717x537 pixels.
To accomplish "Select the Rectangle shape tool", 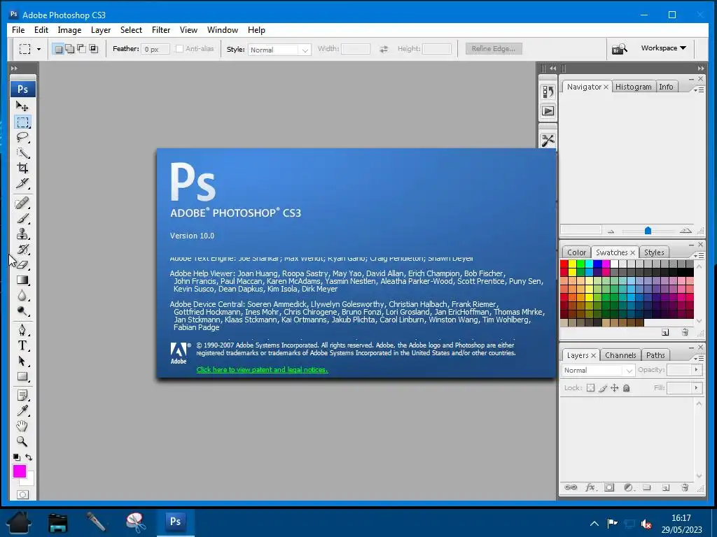I will [22, 377].
